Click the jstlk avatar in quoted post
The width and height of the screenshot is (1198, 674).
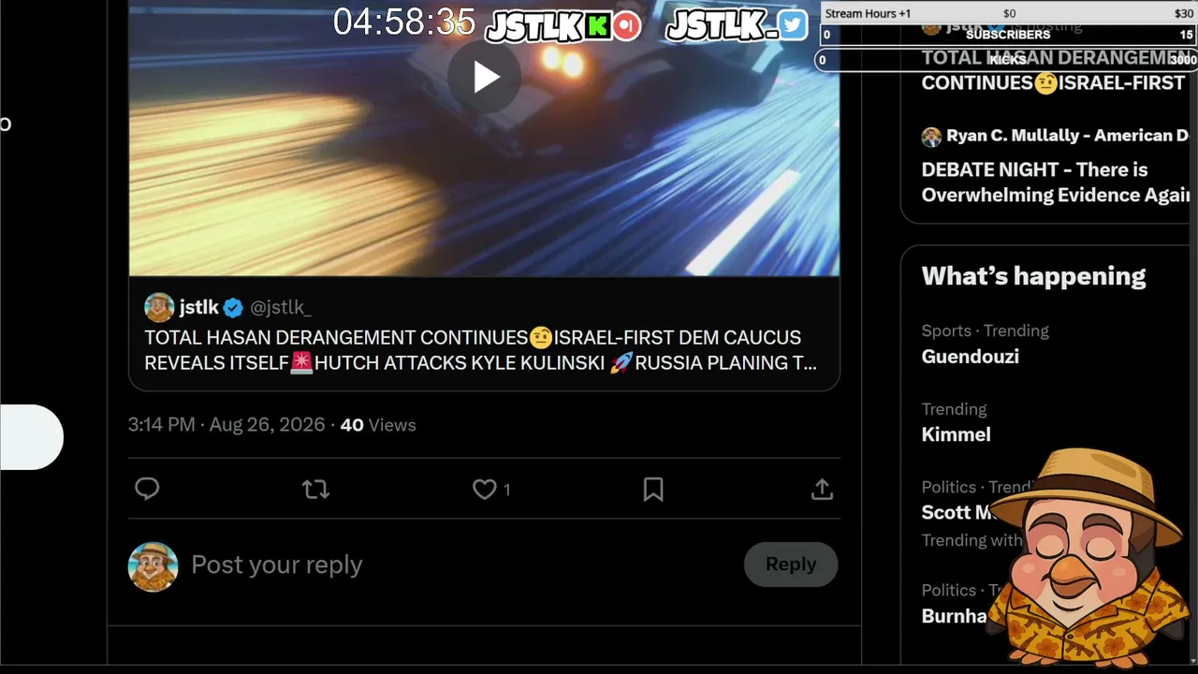(x=159, y=307)
